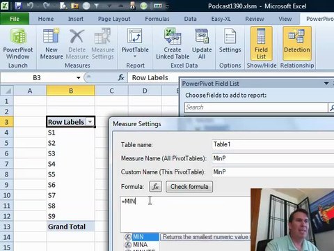Click the search magnifier icon in Field List

pos(332,107)
